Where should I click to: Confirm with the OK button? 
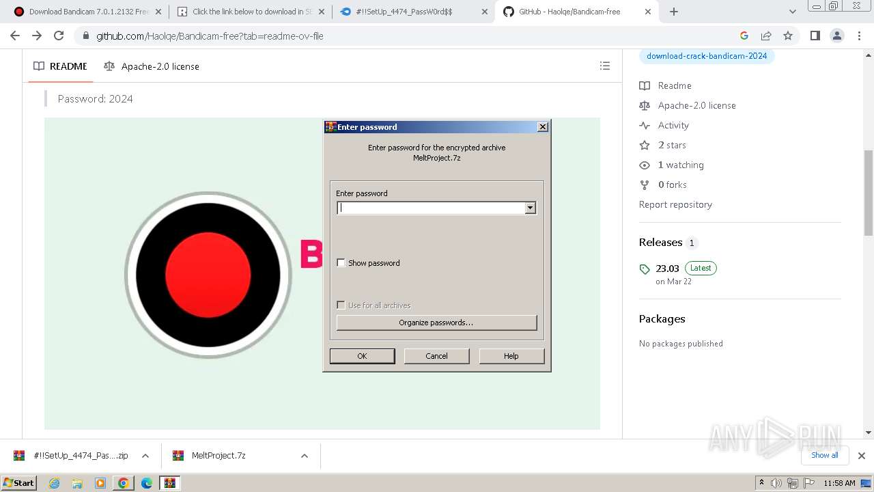362,356
